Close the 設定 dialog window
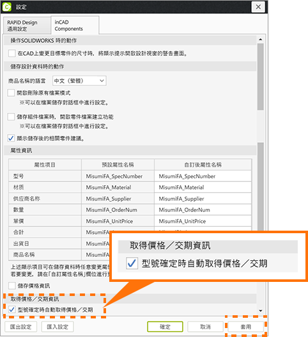308x337 pixels. [x=258, y=7]
